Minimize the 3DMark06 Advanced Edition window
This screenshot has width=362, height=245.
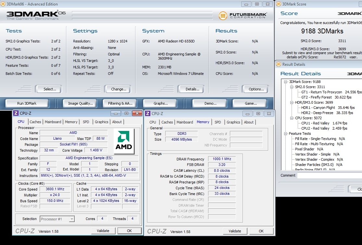click(x=246, y=4)
